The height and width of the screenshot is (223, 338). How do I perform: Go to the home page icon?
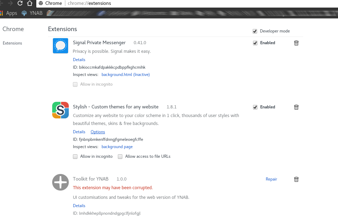(x=30, y=3)
